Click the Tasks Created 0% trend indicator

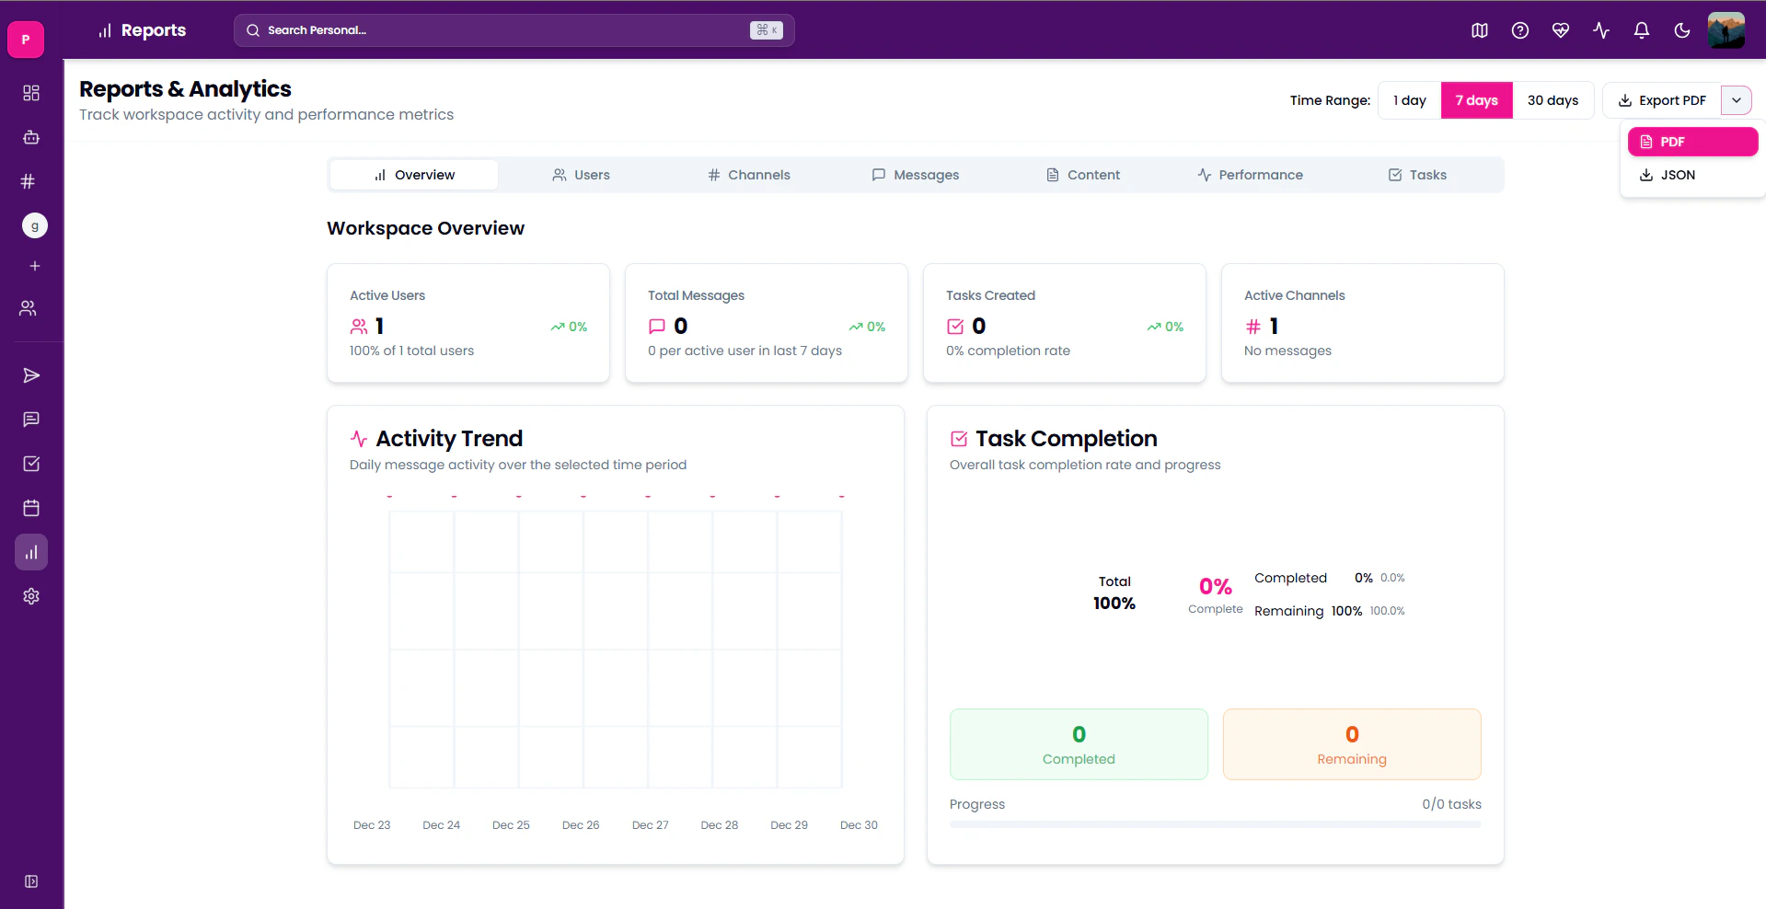pos(1165,327)
